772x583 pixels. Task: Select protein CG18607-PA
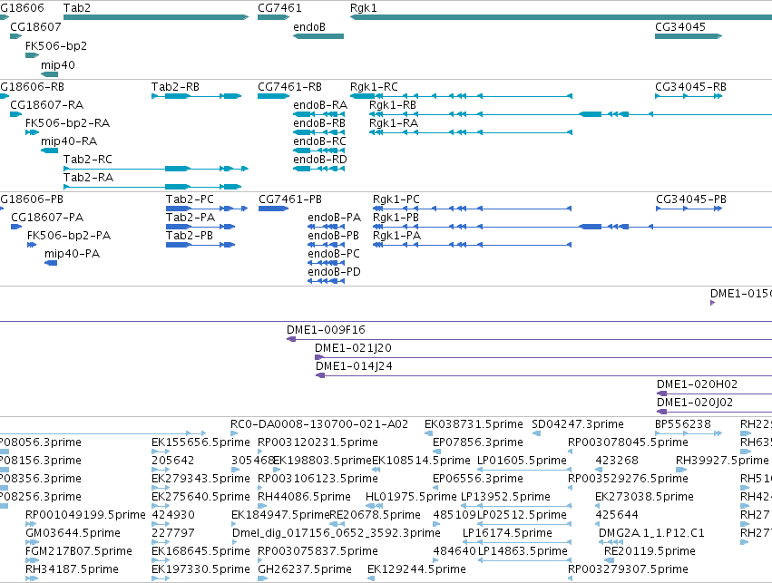click(x=47, y=218)
